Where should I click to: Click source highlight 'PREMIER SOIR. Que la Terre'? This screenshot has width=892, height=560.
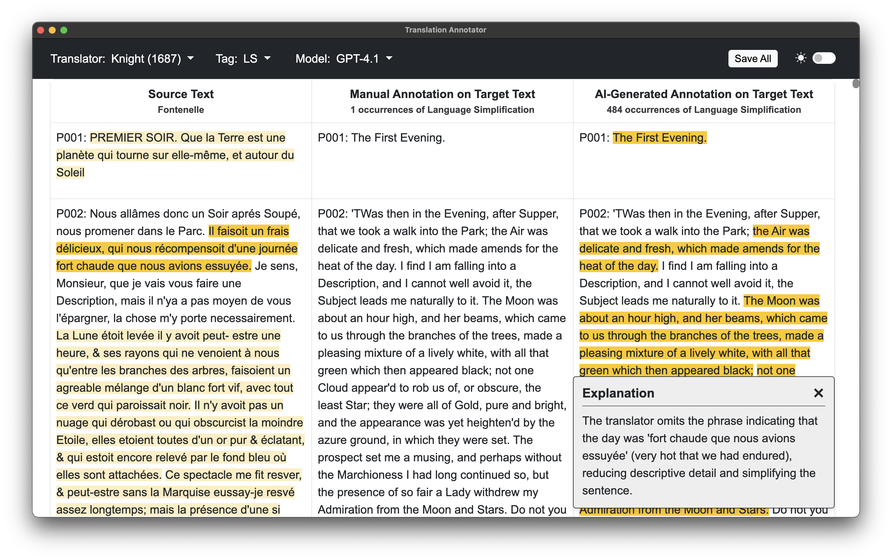pos(175,155)
